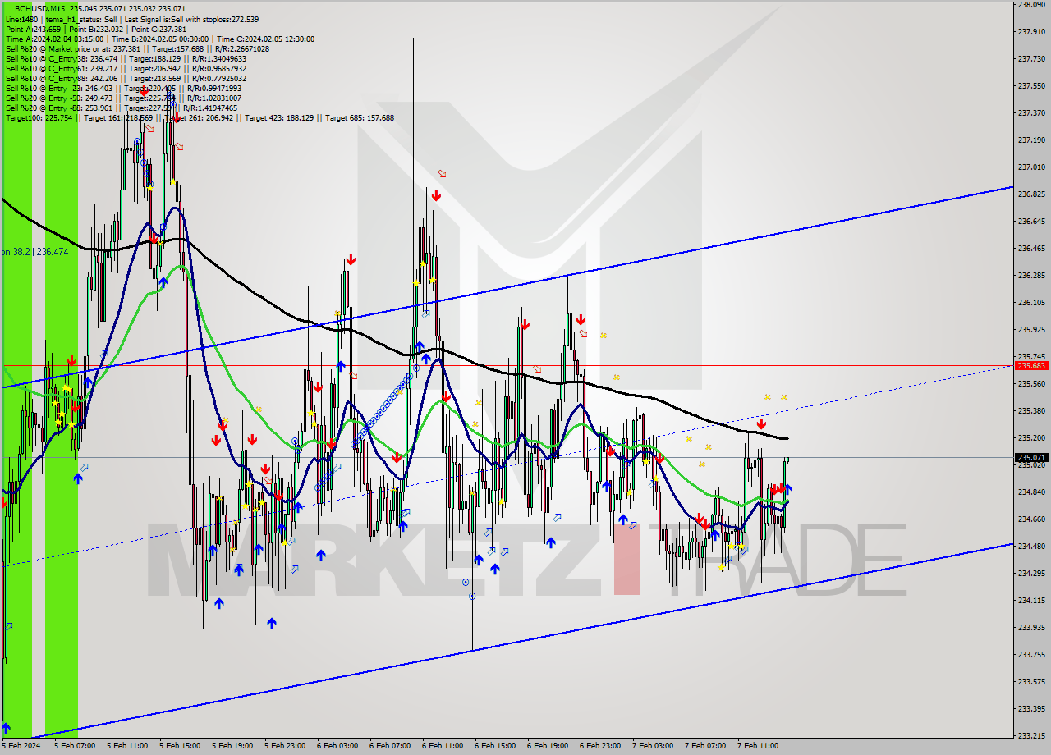Click the '5 Feb 19:00' time axis label

(x=232, y=746)
